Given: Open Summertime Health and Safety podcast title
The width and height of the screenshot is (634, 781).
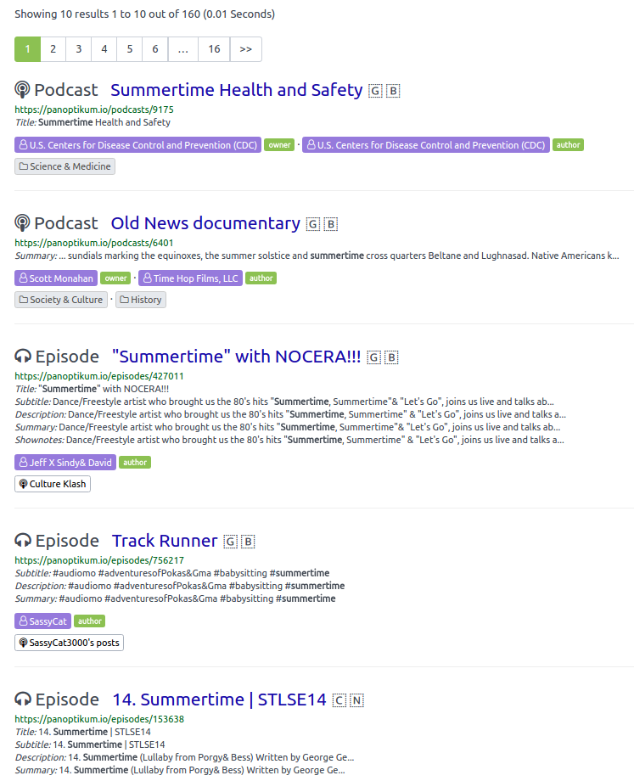Looking at the screenshot, I should [x=237, y=90].
